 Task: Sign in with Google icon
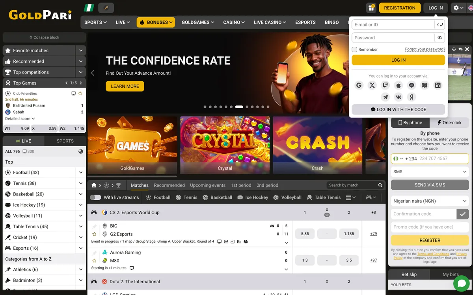359,85
